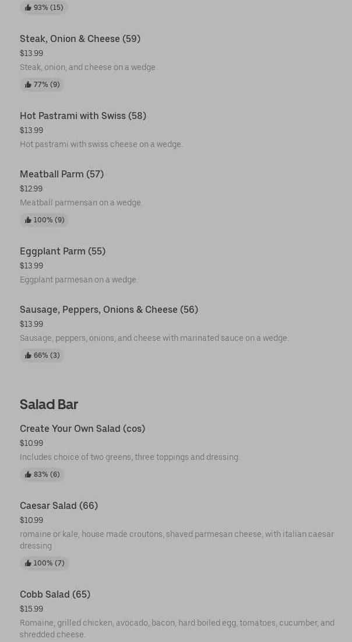
Task: Open Create Your Own Salad (cos)
Action: click(x=82, y=428)
